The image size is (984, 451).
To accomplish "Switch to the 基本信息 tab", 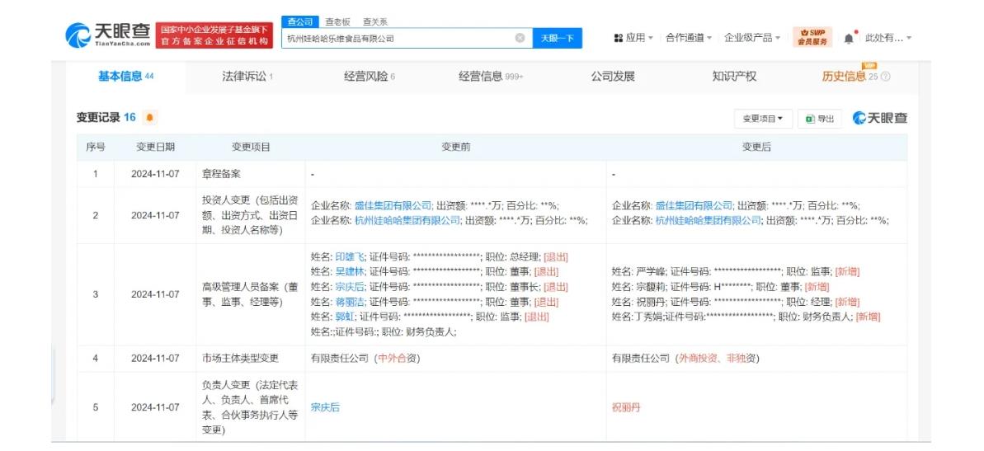I will [x=125, y=77].
